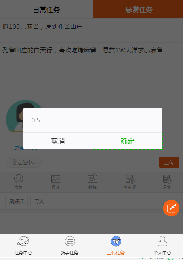Tap the 图片 image icon
Image resolution: width=183 pixels, height=260 pixels.
(56, 179)
